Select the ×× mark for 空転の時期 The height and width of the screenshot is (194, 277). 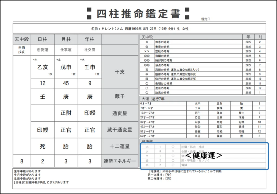[147, 51]
